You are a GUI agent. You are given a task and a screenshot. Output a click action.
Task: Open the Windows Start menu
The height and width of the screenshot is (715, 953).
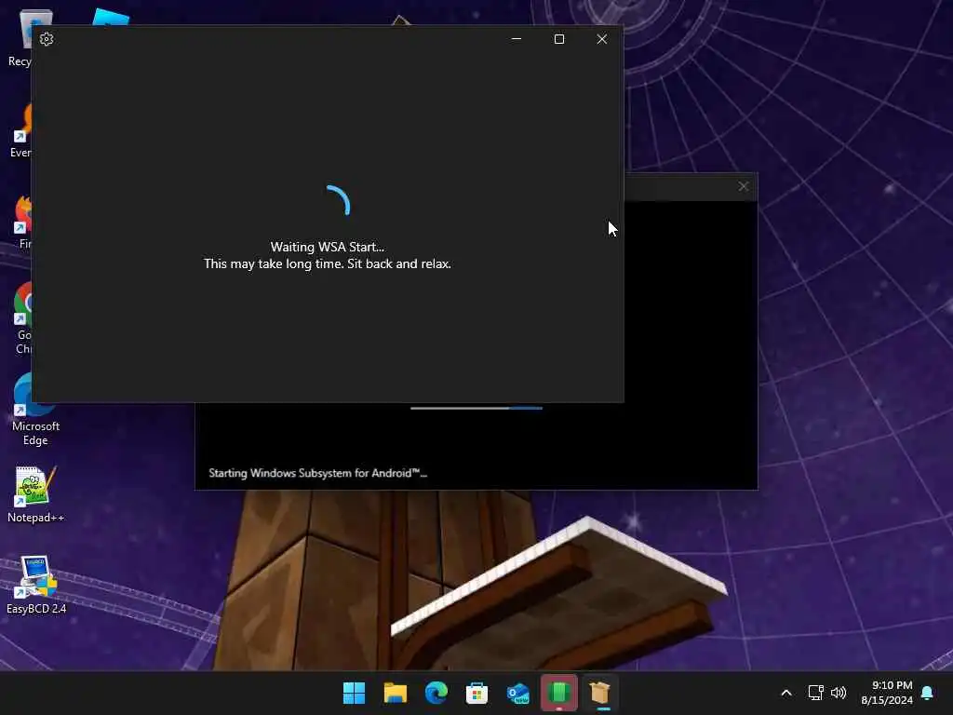tap(354, 693)
